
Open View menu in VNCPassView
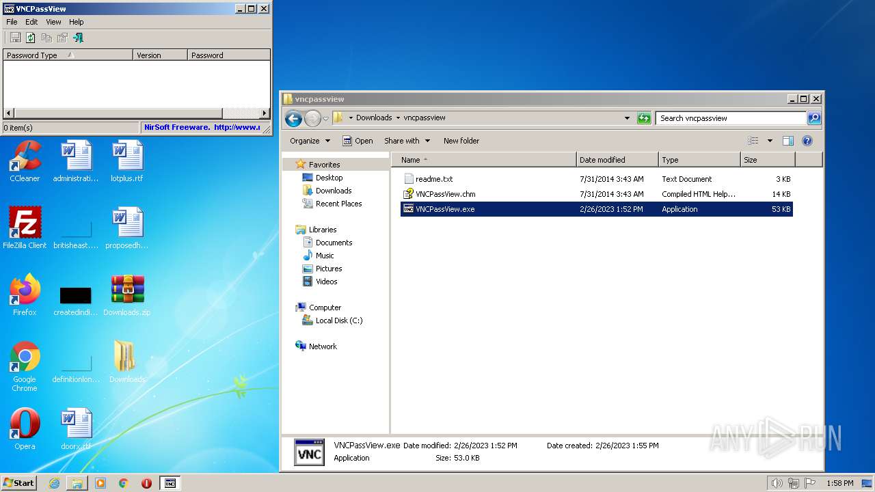click(53, 22)
